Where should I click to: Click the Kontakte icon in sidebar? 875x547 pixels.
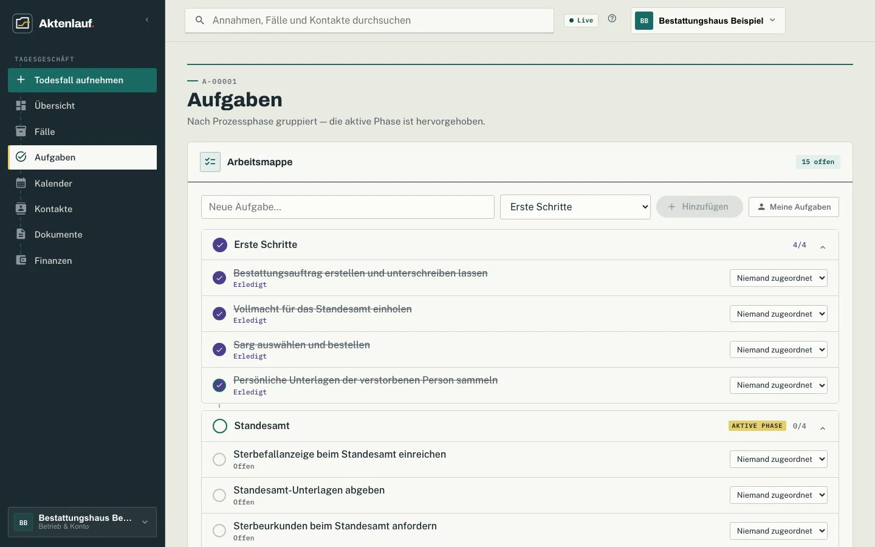coord(21,208)
